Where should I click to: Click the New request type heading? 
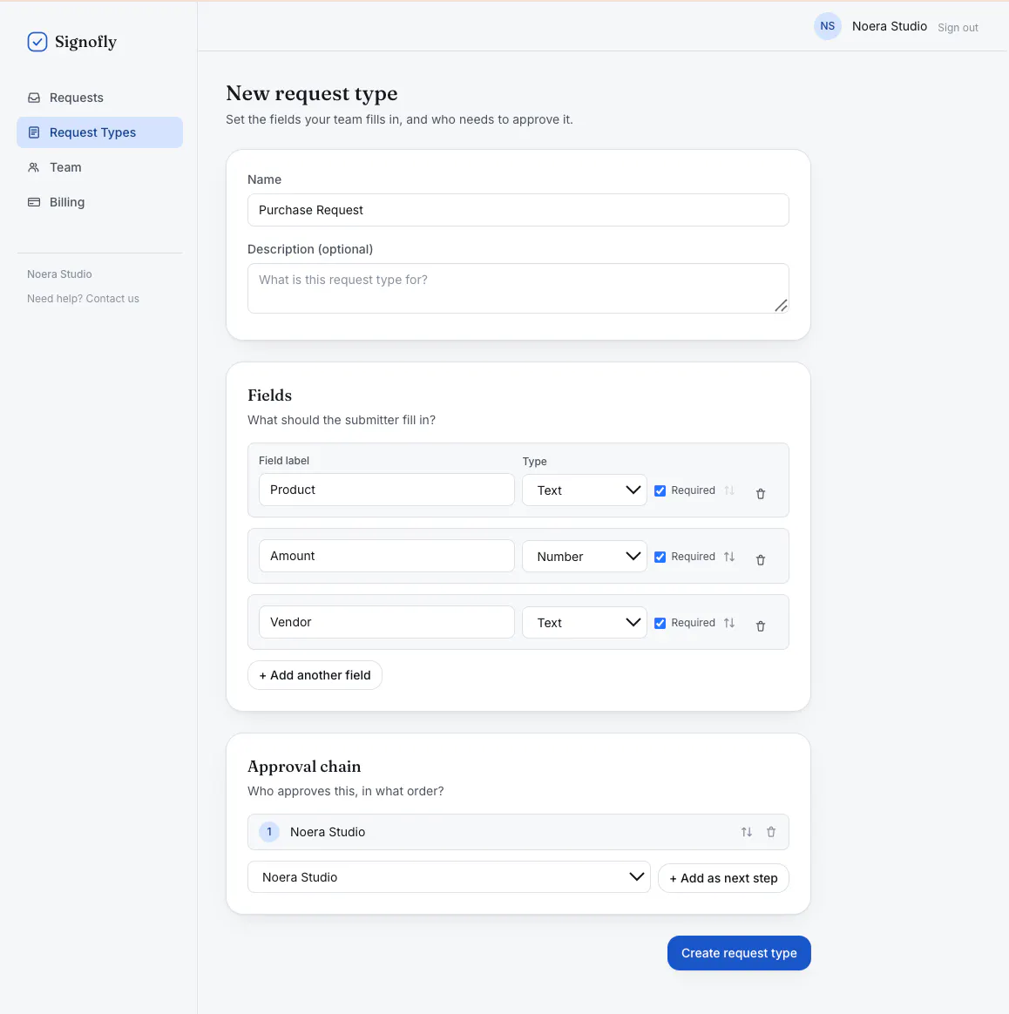coord(312,93)
